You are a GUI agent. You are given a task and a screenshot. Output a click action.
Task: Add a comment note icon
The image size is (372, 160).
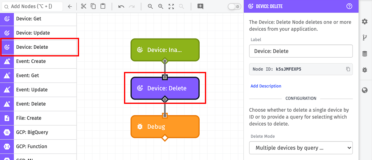[200, 6]
